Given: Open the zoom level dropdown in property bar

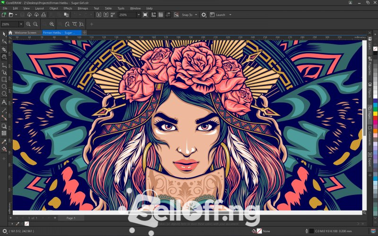Looking at the screenshot, I should coord(21,24).
